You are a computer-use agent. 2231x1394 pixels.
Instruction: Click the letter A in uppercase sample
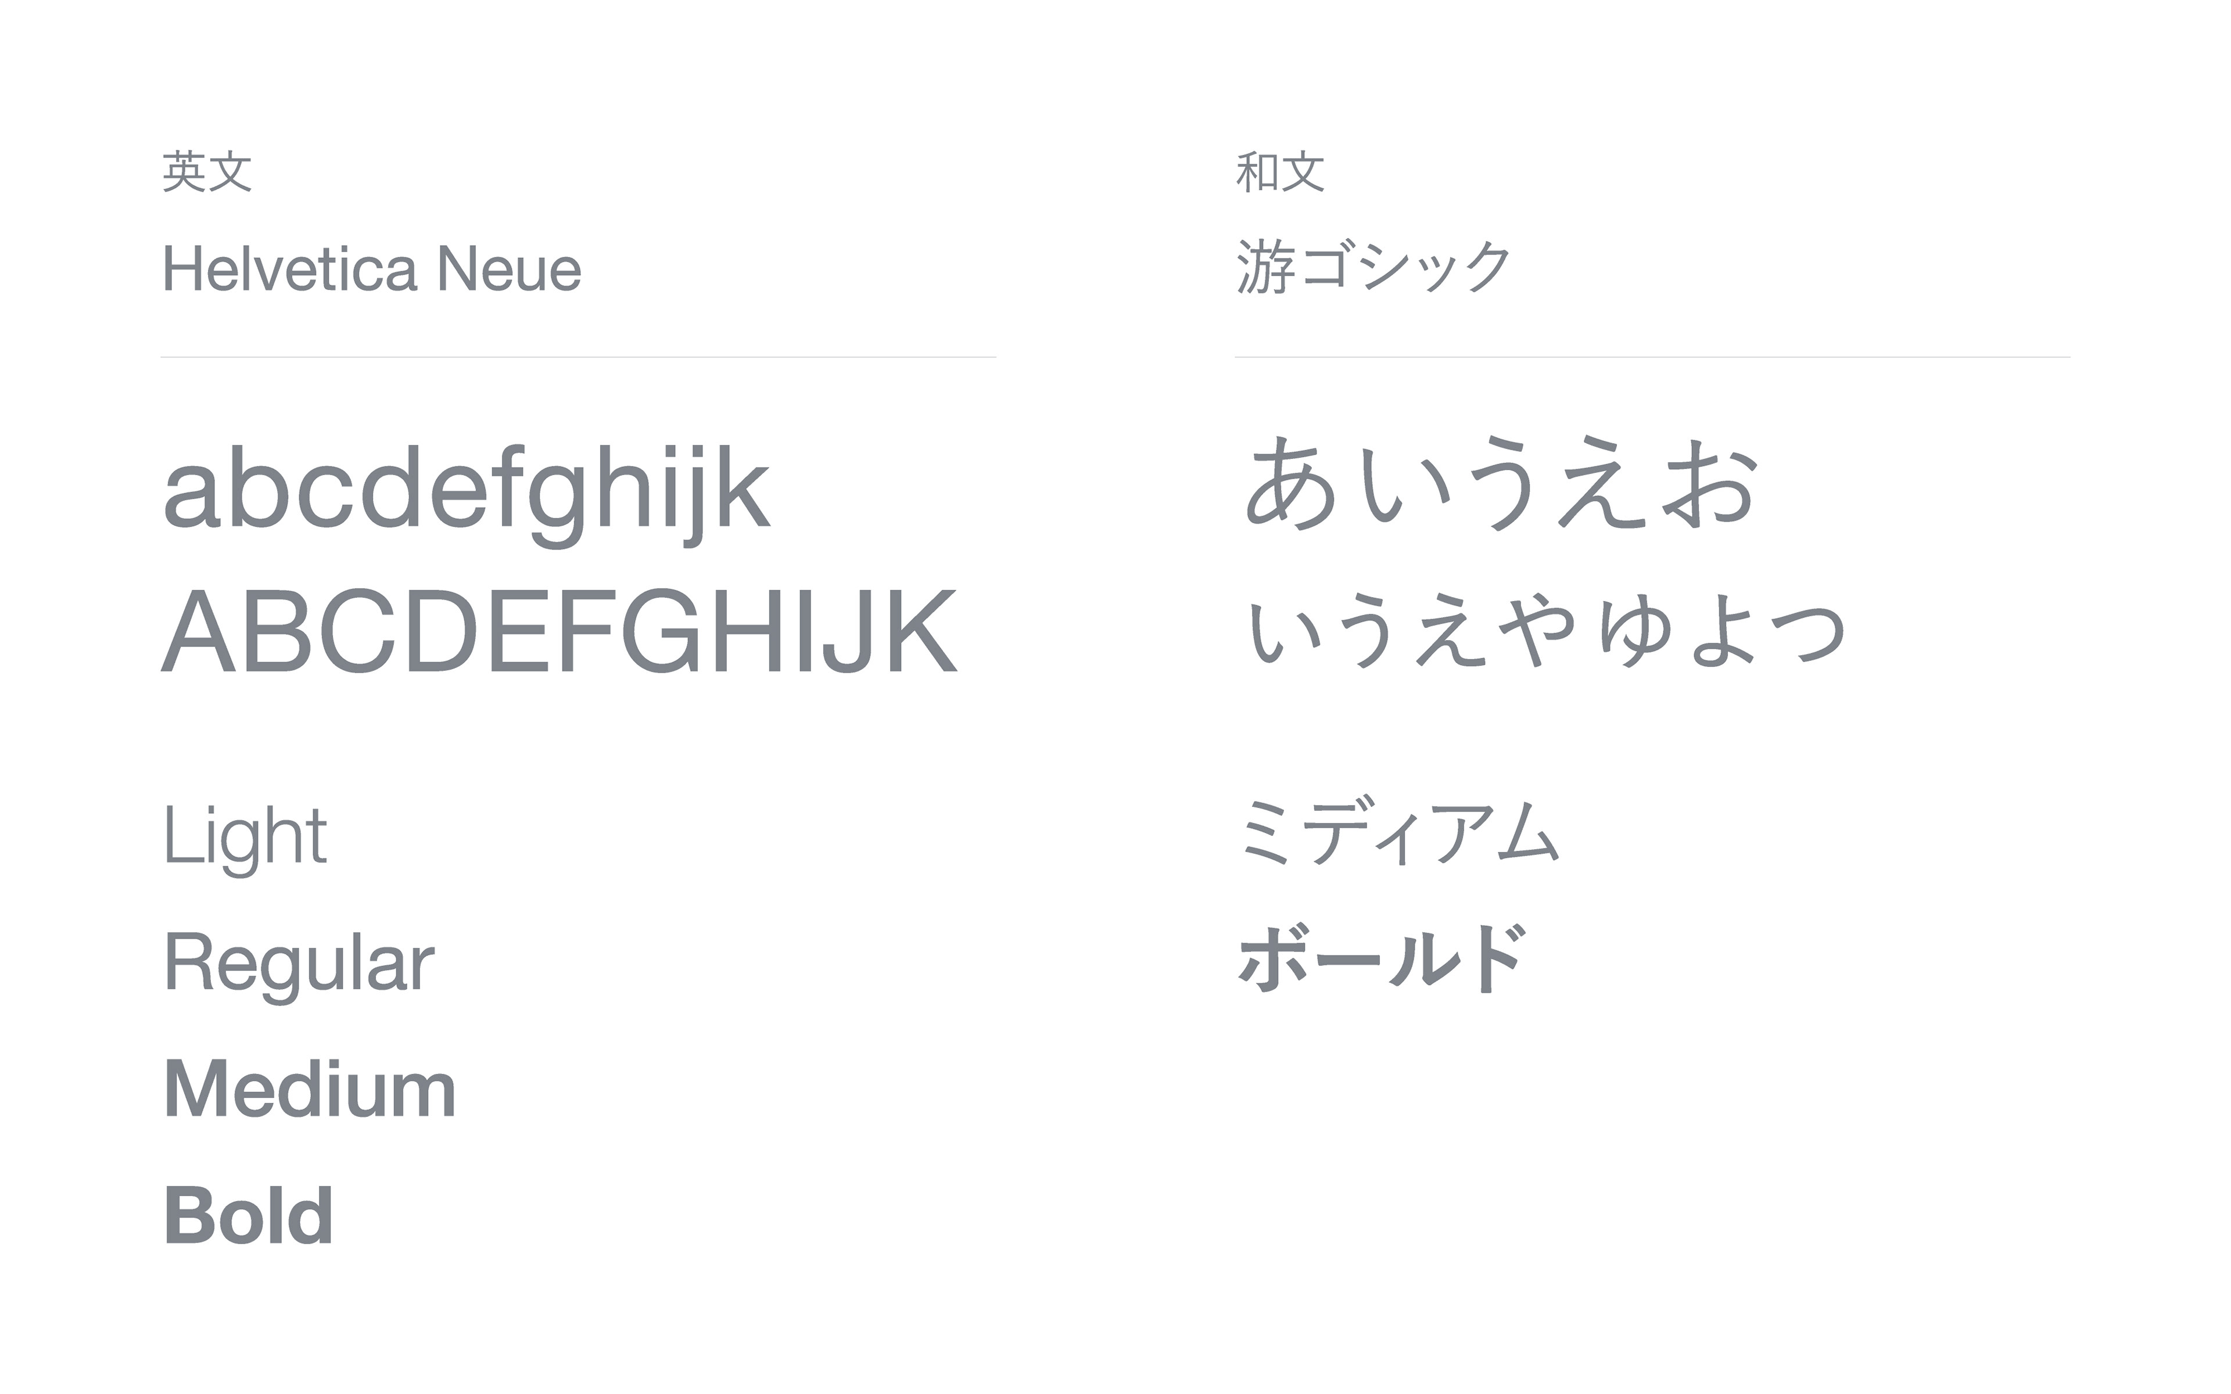pyautogui.click(x=198, y=631)
